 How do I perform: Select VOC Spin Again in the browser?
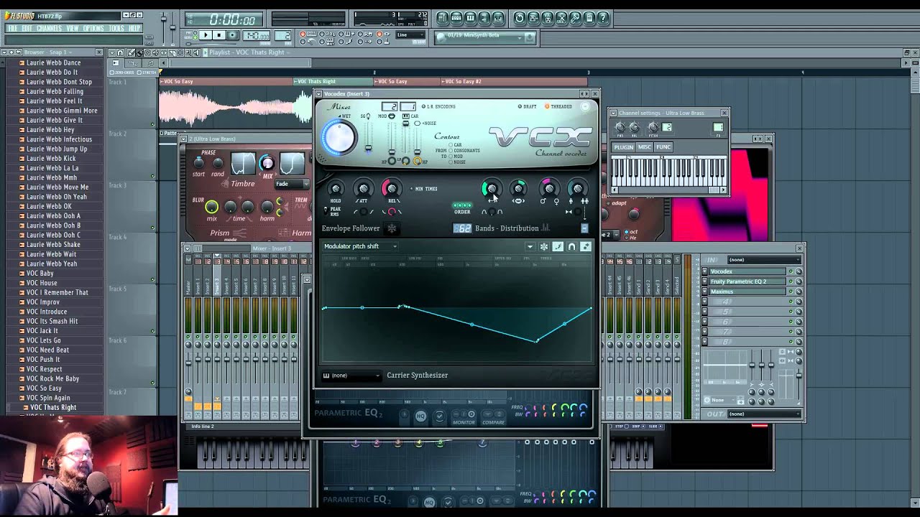pos(48,398)
